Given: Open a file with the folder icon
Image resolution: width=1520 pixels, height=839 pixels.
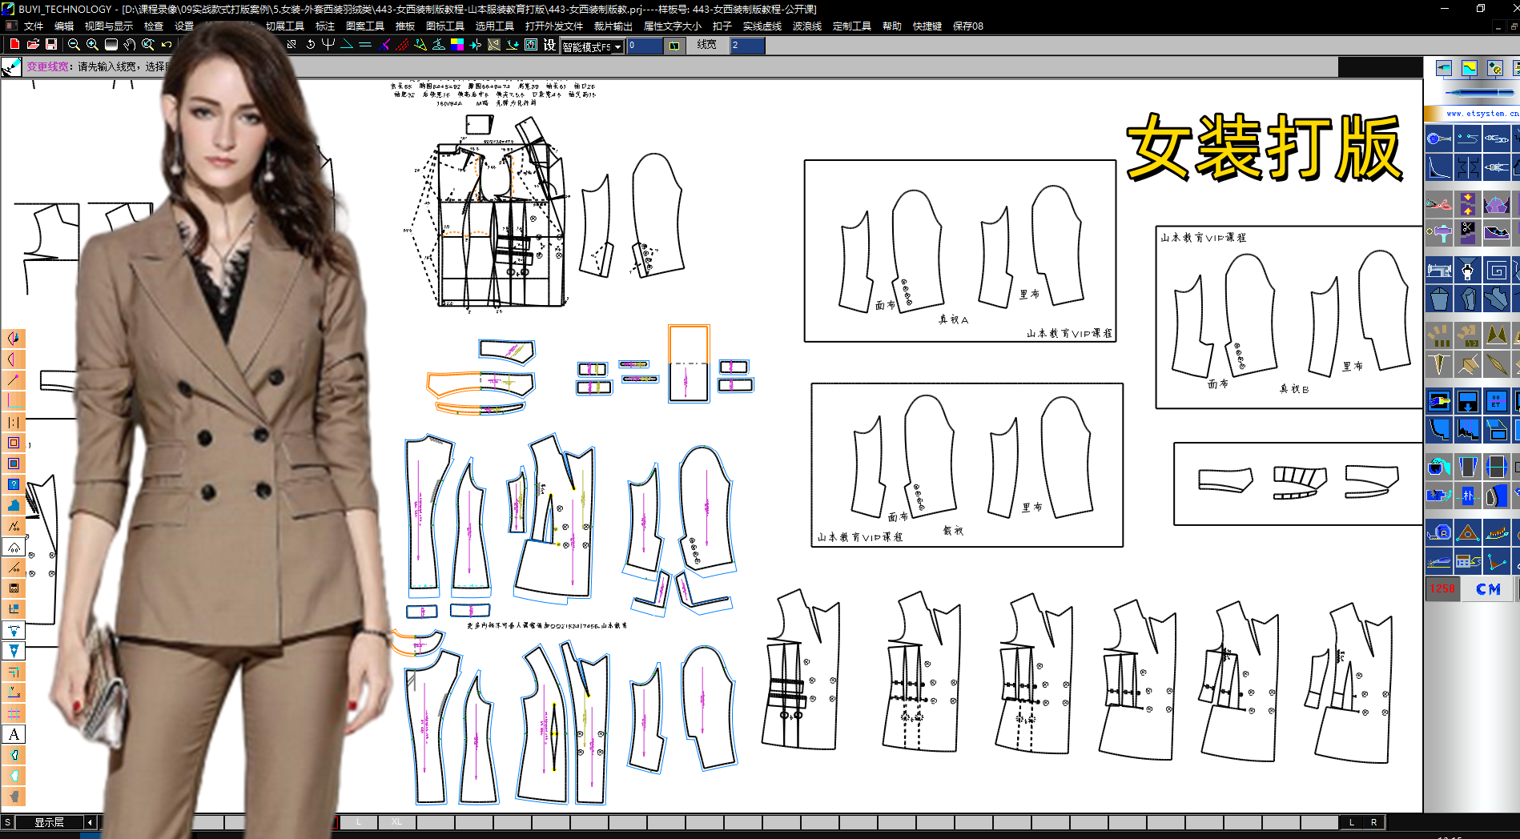Looking at the screenshot, I should pyautogui.click(x=33, y=45).
